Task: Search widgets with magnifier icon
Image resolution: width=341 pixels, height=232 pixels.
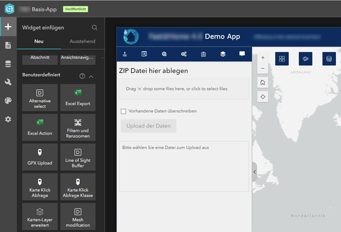Action: pos(95,27)
